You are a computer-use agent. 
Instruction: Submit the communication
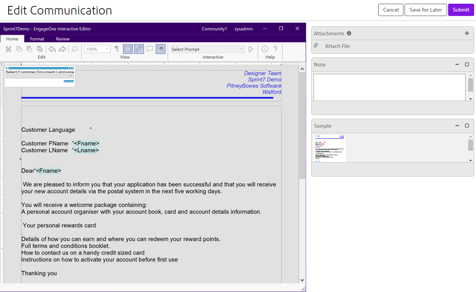pyautogui.click(x=461, y=10)
